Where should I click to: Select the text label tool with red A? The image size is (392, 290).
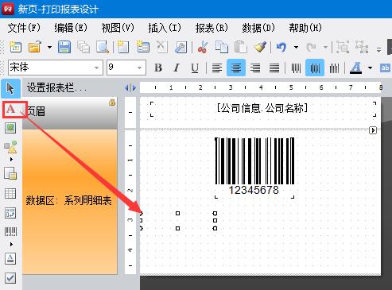[x=10, y=109]
